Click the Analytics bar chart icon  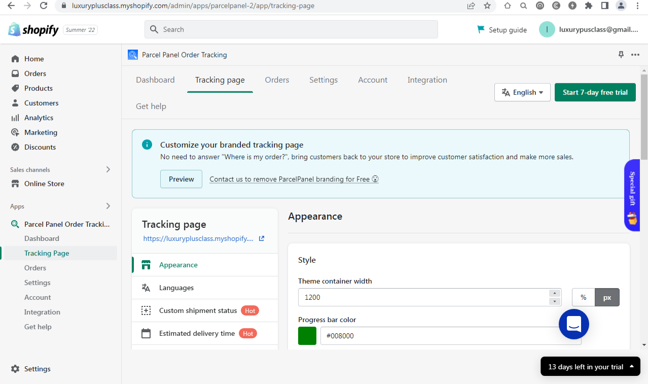pyautogui.click(x=15, y=118)
